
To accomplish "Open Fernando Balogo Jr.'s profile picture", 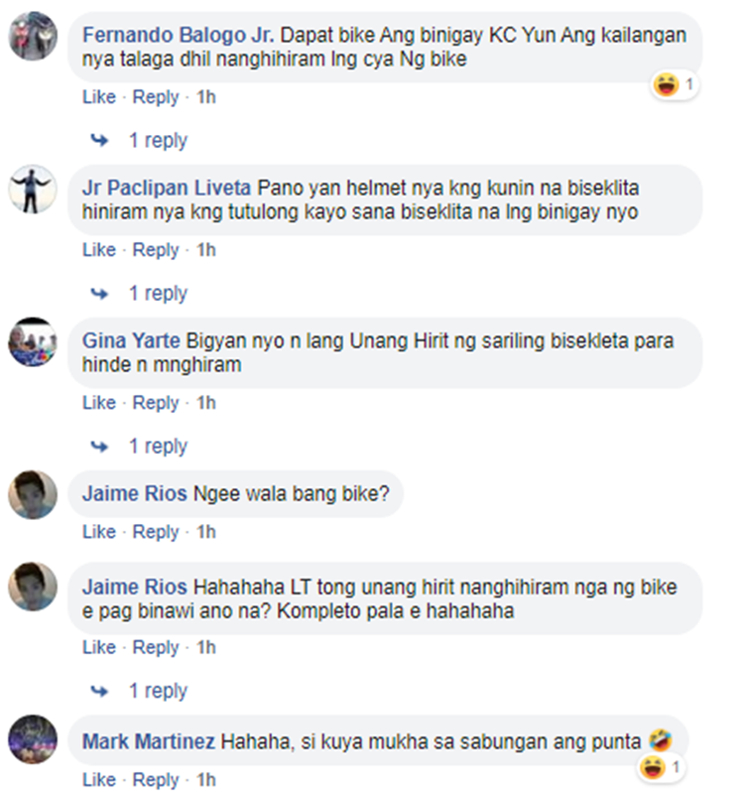I will point(33,37).
